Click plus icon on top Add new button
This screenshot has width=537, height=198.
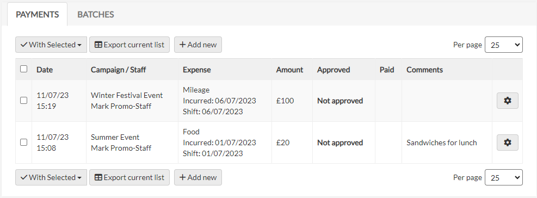(183, 45)
